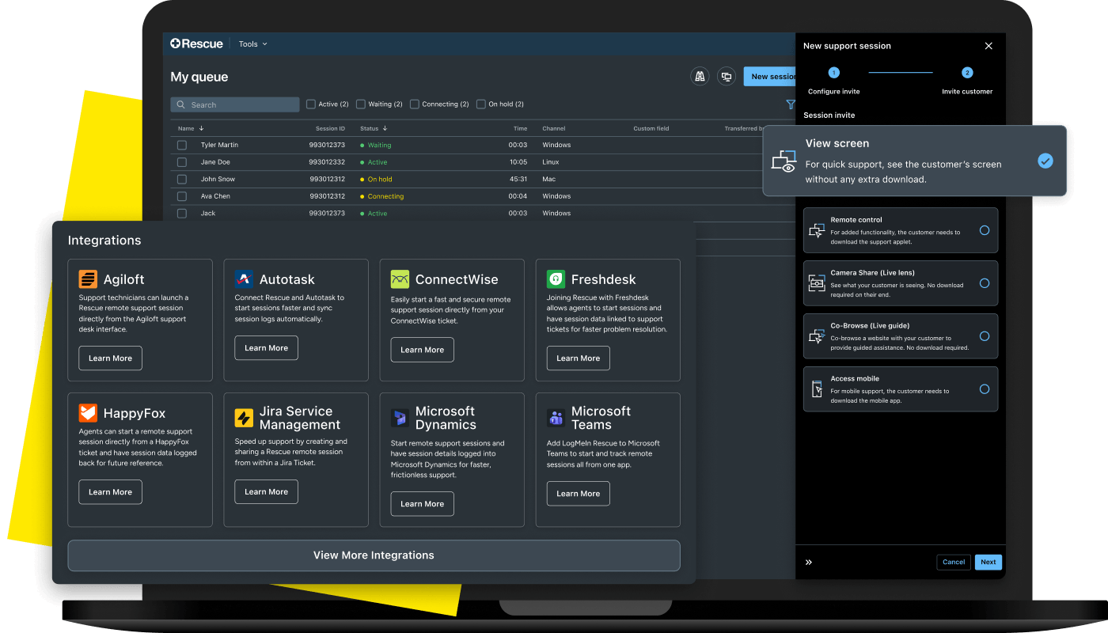Check the Jane Doe row checkbox
The width and height of the screenshot is (1108, 633).
coord(182,162)
